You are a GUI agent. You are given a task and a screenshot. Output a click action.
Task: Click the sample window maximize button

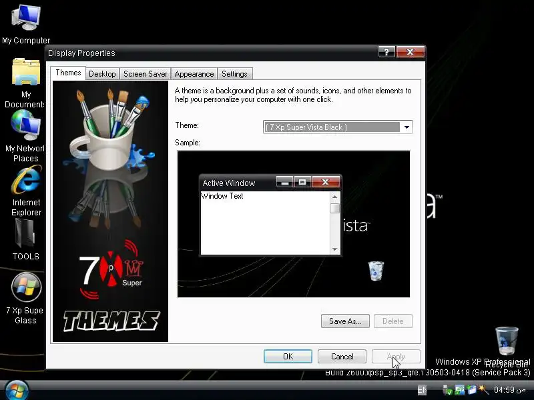302,182
